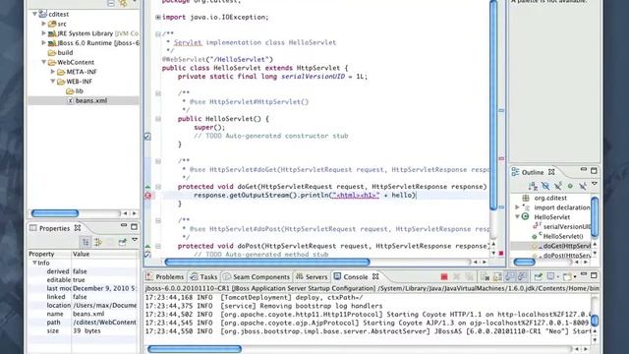Sort the Outline view alphabetically
Image resolution: width=629 pixels, height=354 pixels.
[533, 186]
